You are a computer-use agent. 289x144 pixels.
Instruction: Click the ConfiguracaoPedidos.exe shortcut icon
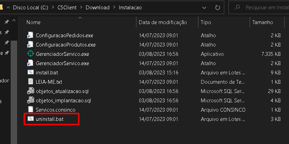tap(31, 35)
